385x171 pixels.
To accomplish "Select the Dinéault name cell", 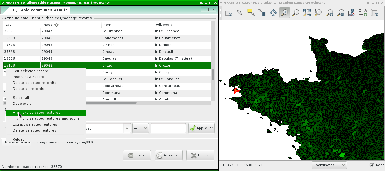I will coord(110,52).
